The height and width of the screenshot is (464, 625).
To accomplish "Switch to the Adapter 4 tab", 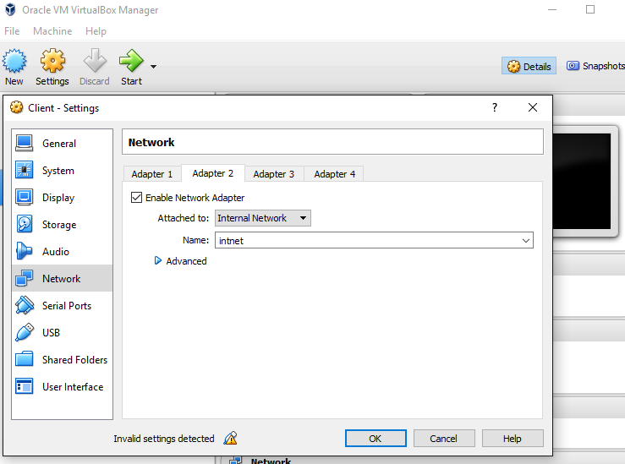I will coord(334,174).
